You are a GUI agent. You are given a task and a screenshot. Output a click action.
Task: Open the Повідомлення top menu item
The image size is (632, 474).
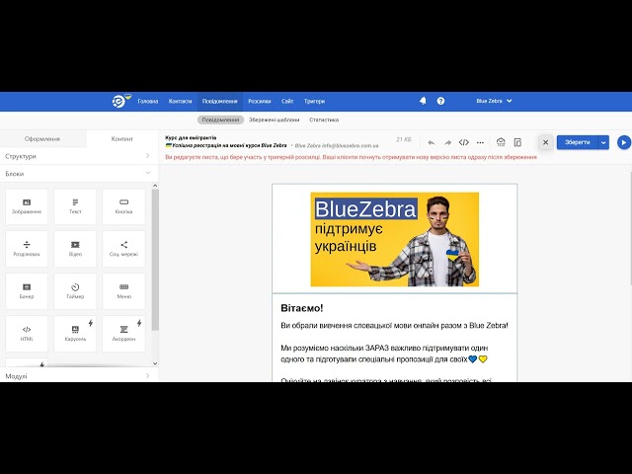coord(219,101)
